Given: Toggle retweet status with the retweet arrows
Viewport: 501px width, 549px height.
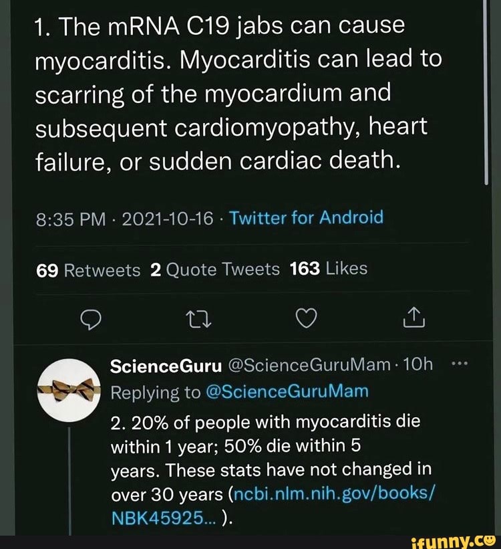Looking at the screenshot, I should 198,319.
